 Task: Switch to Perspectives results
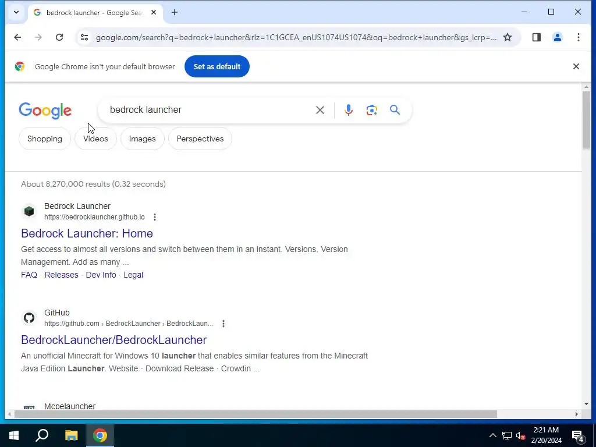[200, 139]
